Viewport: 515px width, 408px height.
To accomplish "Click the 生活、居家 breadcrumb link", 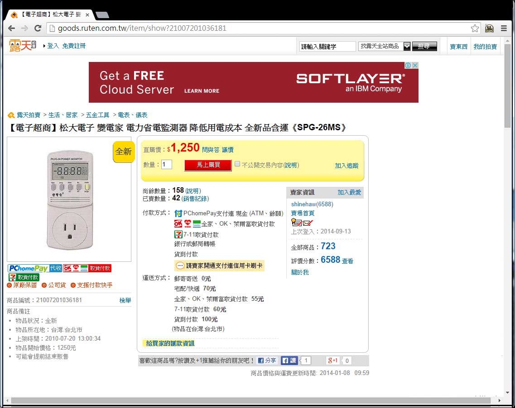I will 63,115.
